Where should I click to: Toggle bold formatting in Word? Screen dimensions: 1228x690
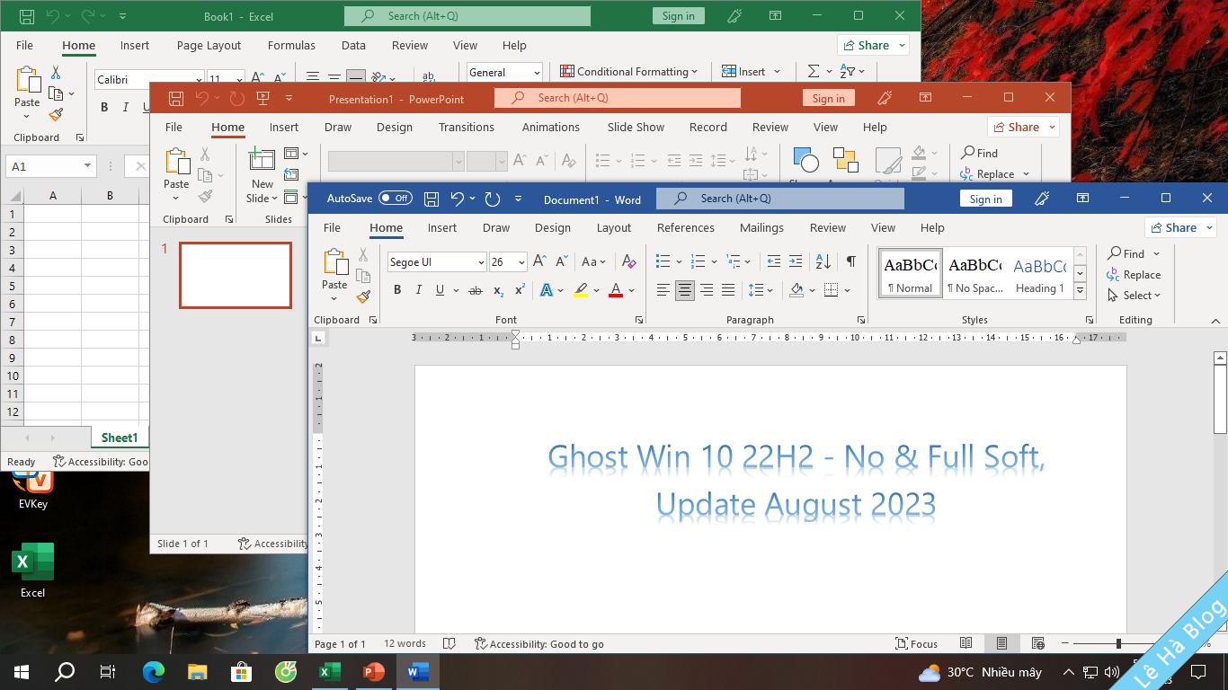tap(396, 289)
